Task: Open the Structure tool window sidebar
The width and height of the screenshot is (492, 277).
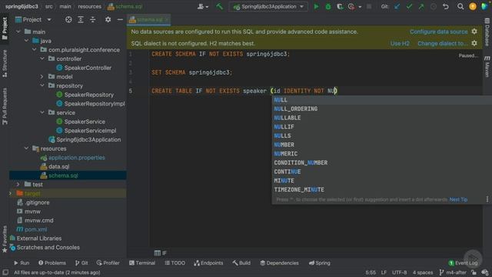Action: pos(5,63)
